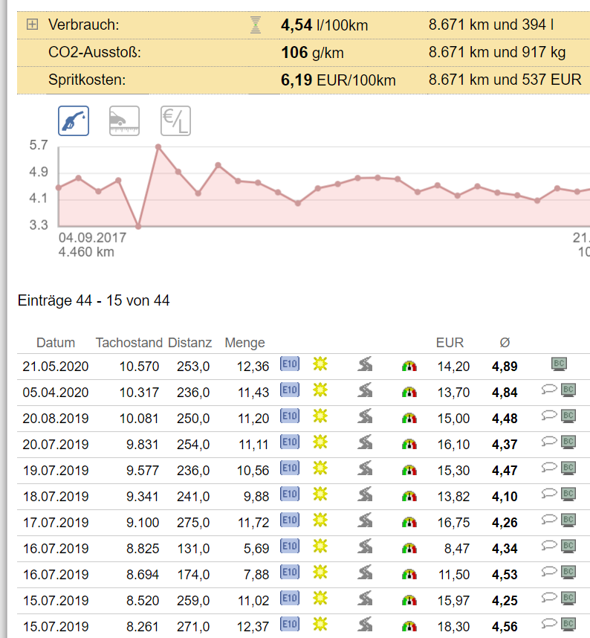Show the euro per liter price chart
590x638 pixels.
point(175,120)
